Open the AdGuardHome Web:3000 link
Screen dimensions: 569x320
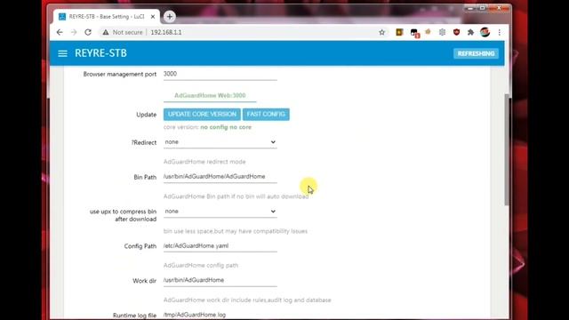pyautogui.click(x=210, y=95)
